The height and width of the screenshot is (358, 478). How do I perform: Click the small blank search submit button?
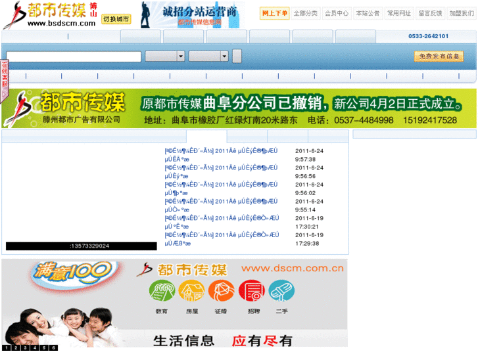click(x=237, y=56)
